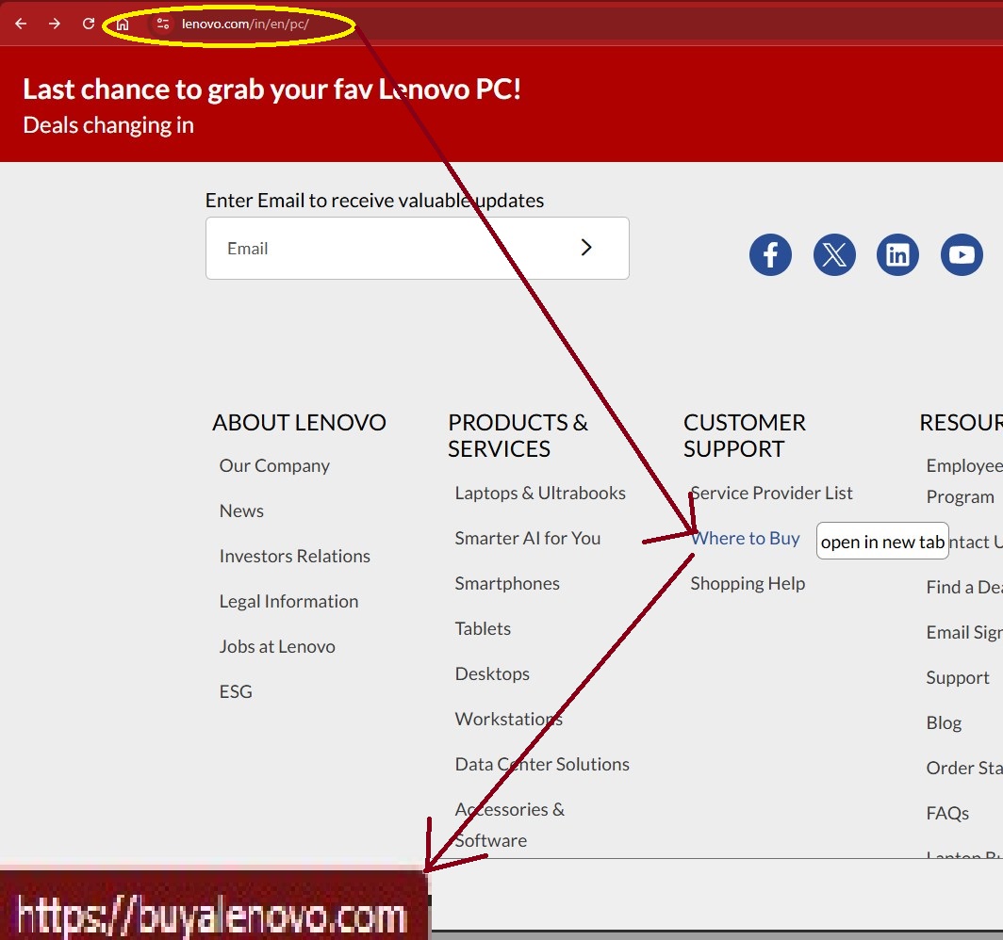This screenshot has height=940, width=1003.
Task: Open the Service Provider List link
Action: (x=771, y=493)
